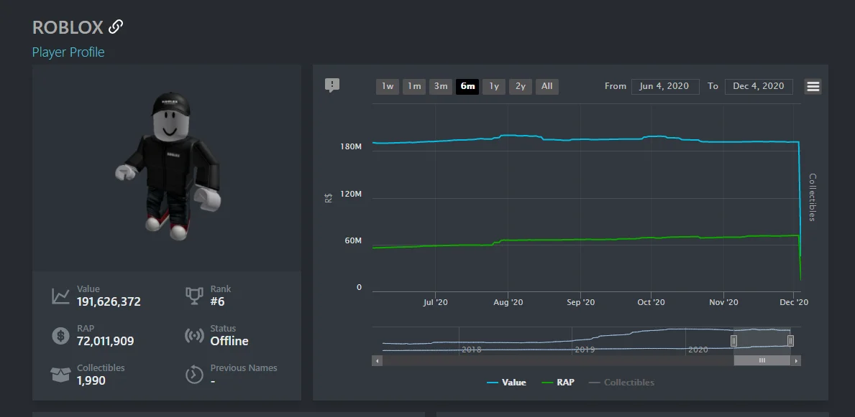
Task: Click the 60M y-axis label
Action: (353, 240)
